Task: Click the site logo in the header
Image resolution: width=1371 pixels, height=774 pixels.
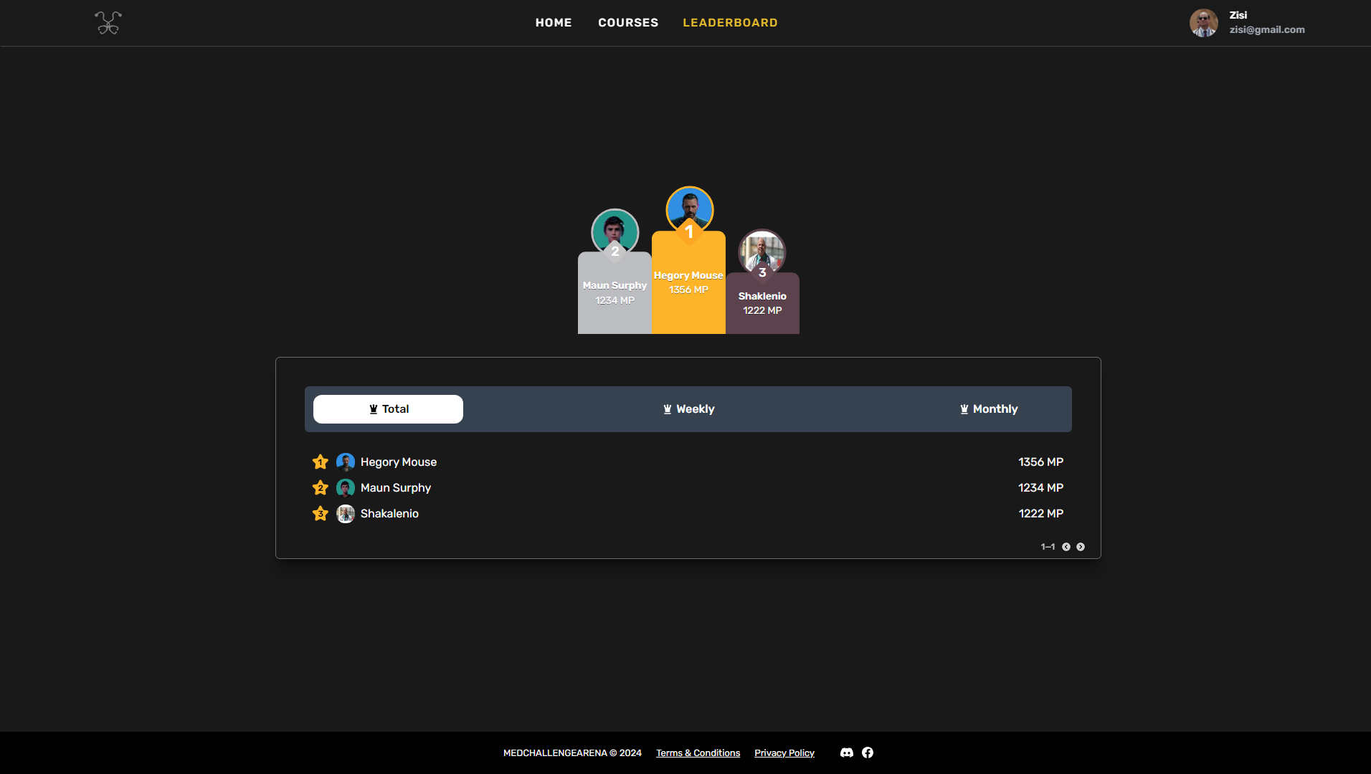Action: tap(108, 23)
